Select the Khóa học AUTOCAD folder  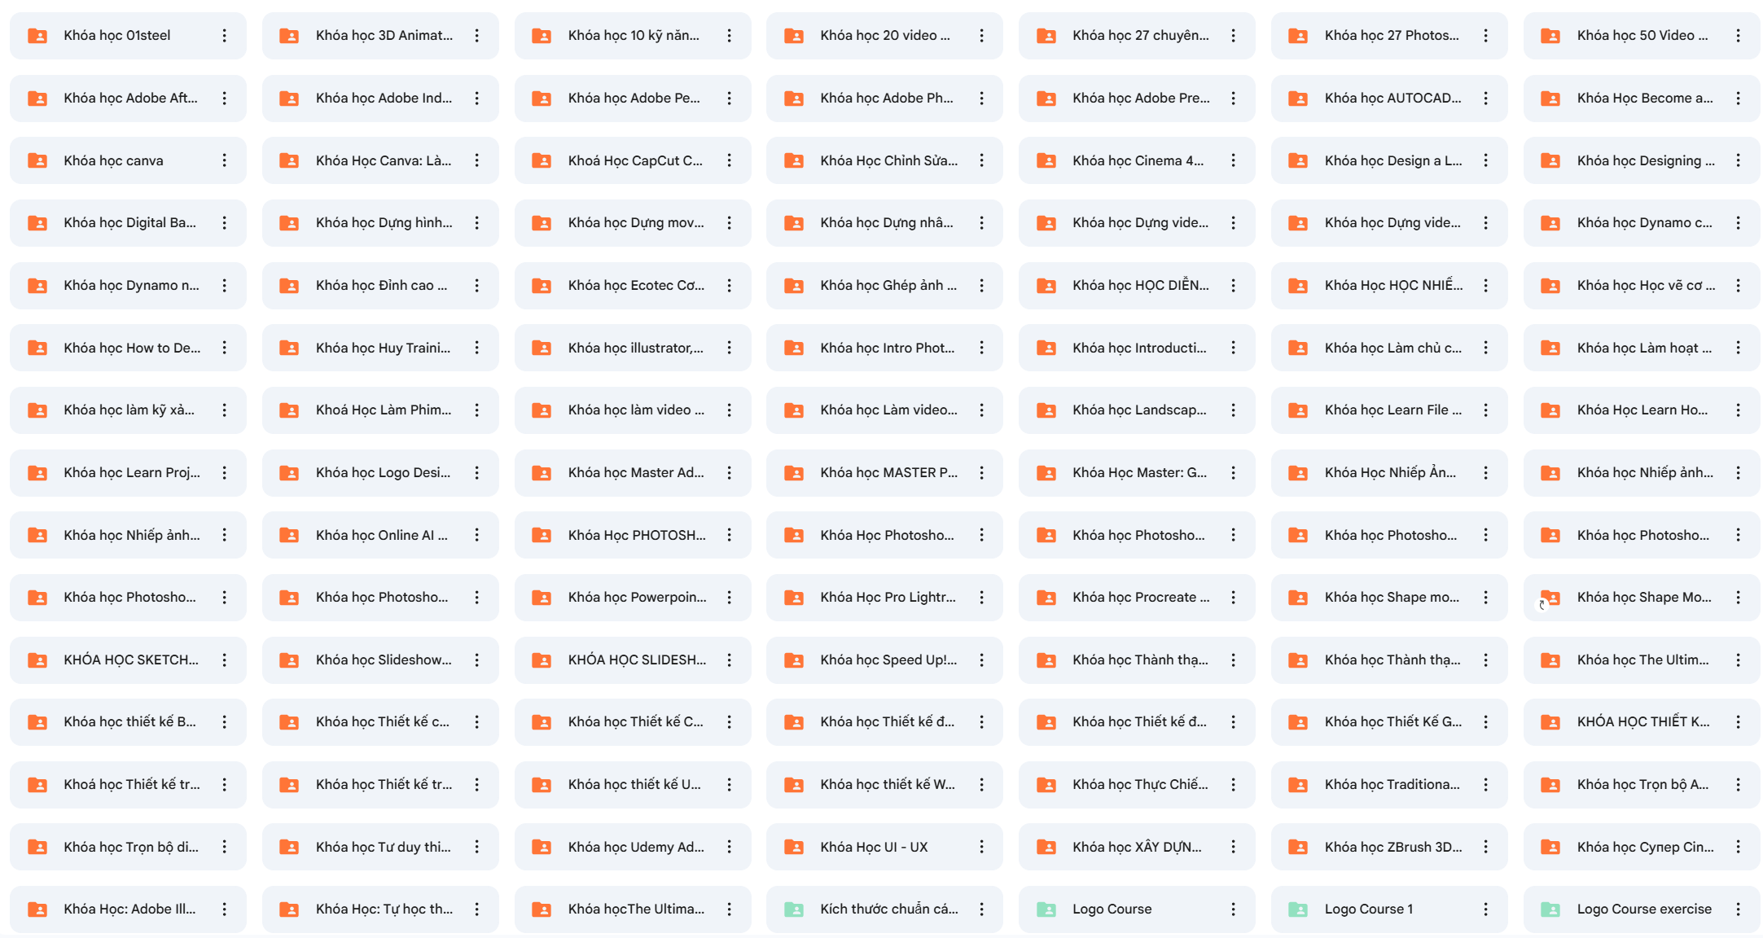coord(1389,98)
